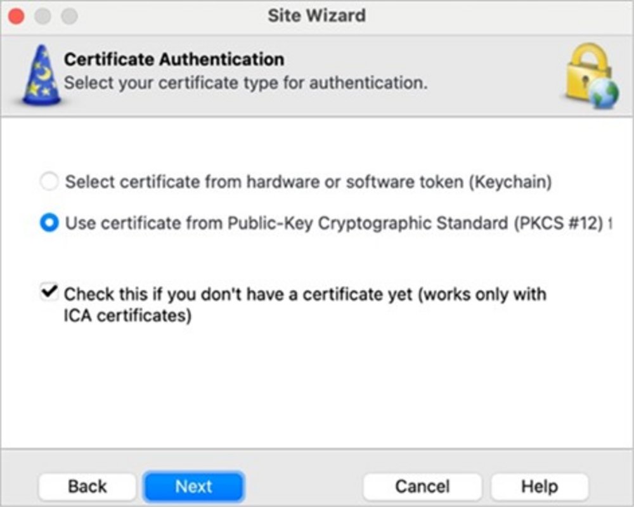Select the Keychain token certificate radio button

tap(49, 183)
